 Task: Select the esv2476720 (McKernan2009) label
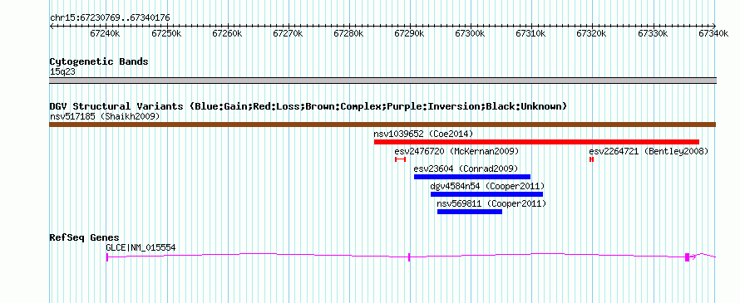456,151
